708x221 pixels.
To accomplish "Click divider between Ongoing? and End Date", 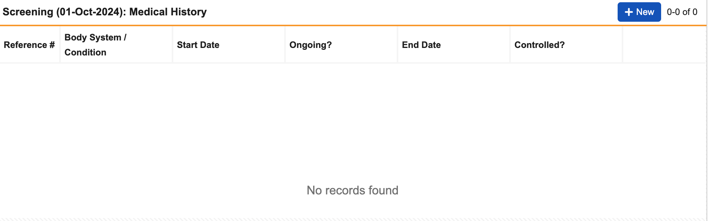I will [x=397, y=44].
